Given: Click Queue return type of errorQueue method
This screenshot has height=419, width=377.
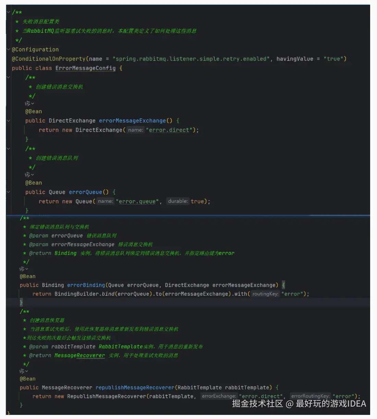Looking at the screenshot, I should tap(57, 192).
